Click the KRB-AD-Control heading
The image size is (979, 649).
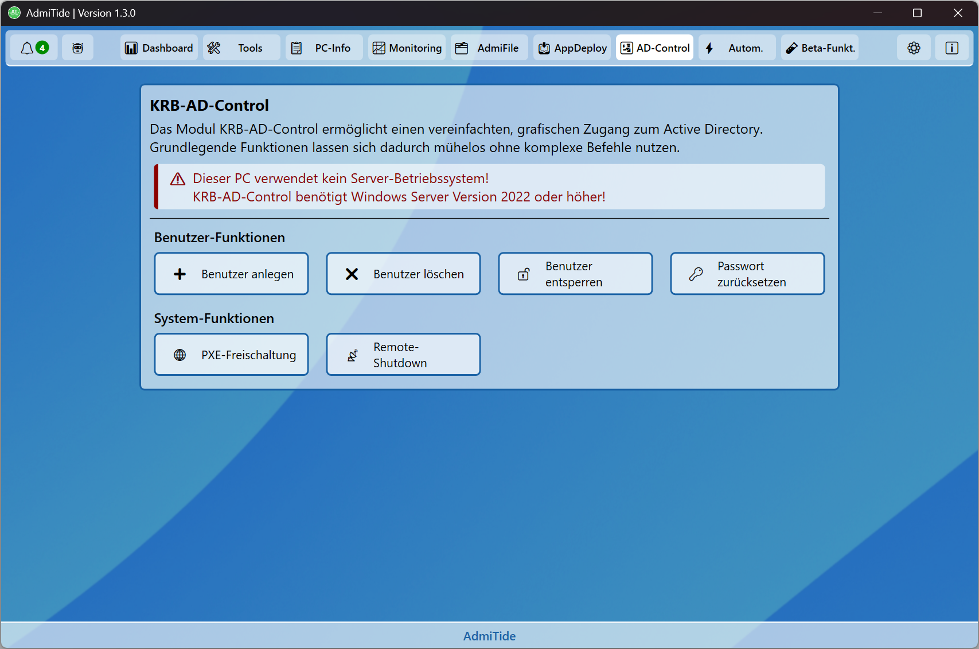(x=209, y=105)
